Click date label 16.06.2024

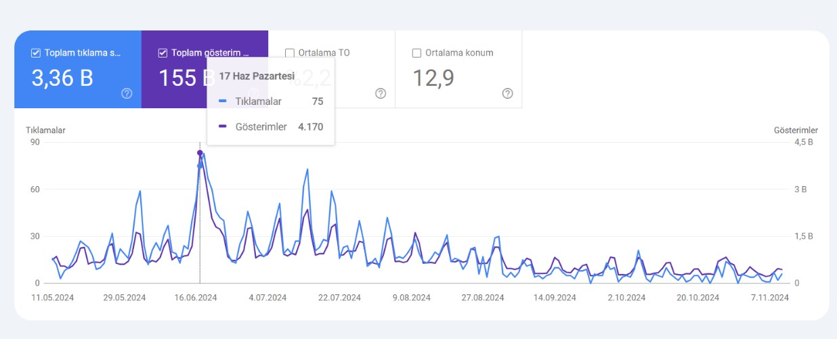point(196,297)
